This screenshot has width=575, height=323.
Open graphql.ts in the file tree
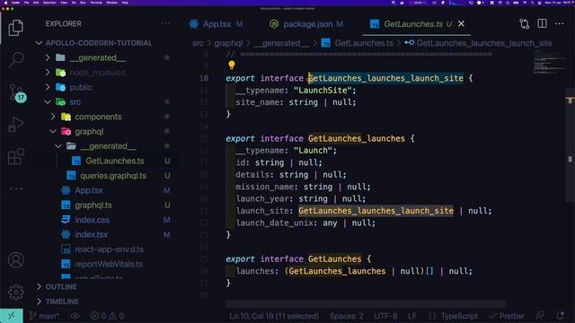(x=93, y=205)
